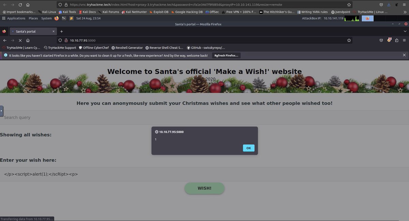Dismiss the Firefox refresh notification bar
Viewport: 409px width, 221px height.
click(404, 55)
